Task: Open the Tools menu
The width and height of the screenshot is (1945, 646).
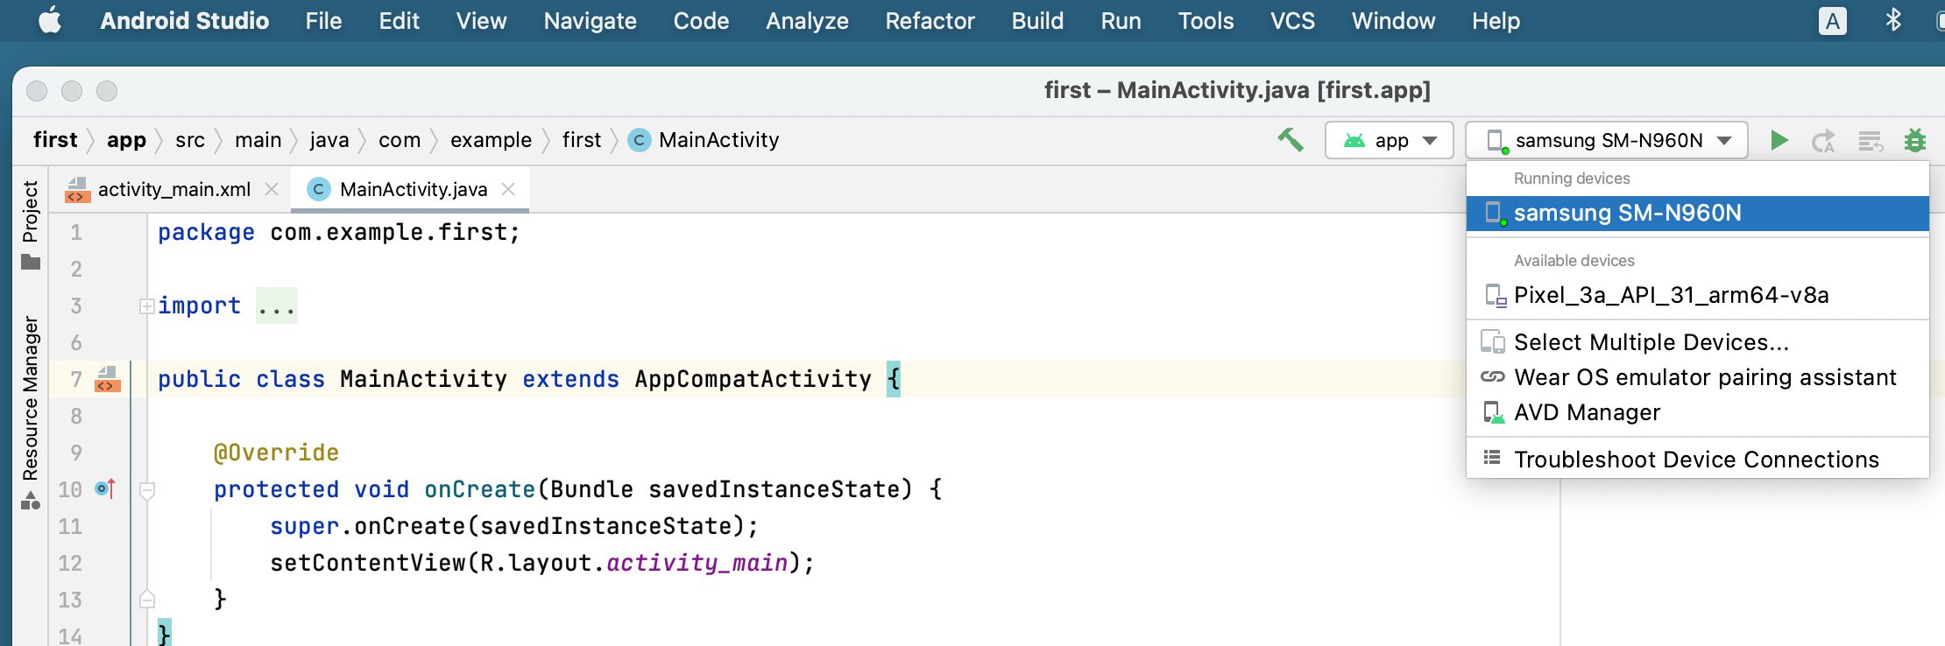Action: [1206, 21]
